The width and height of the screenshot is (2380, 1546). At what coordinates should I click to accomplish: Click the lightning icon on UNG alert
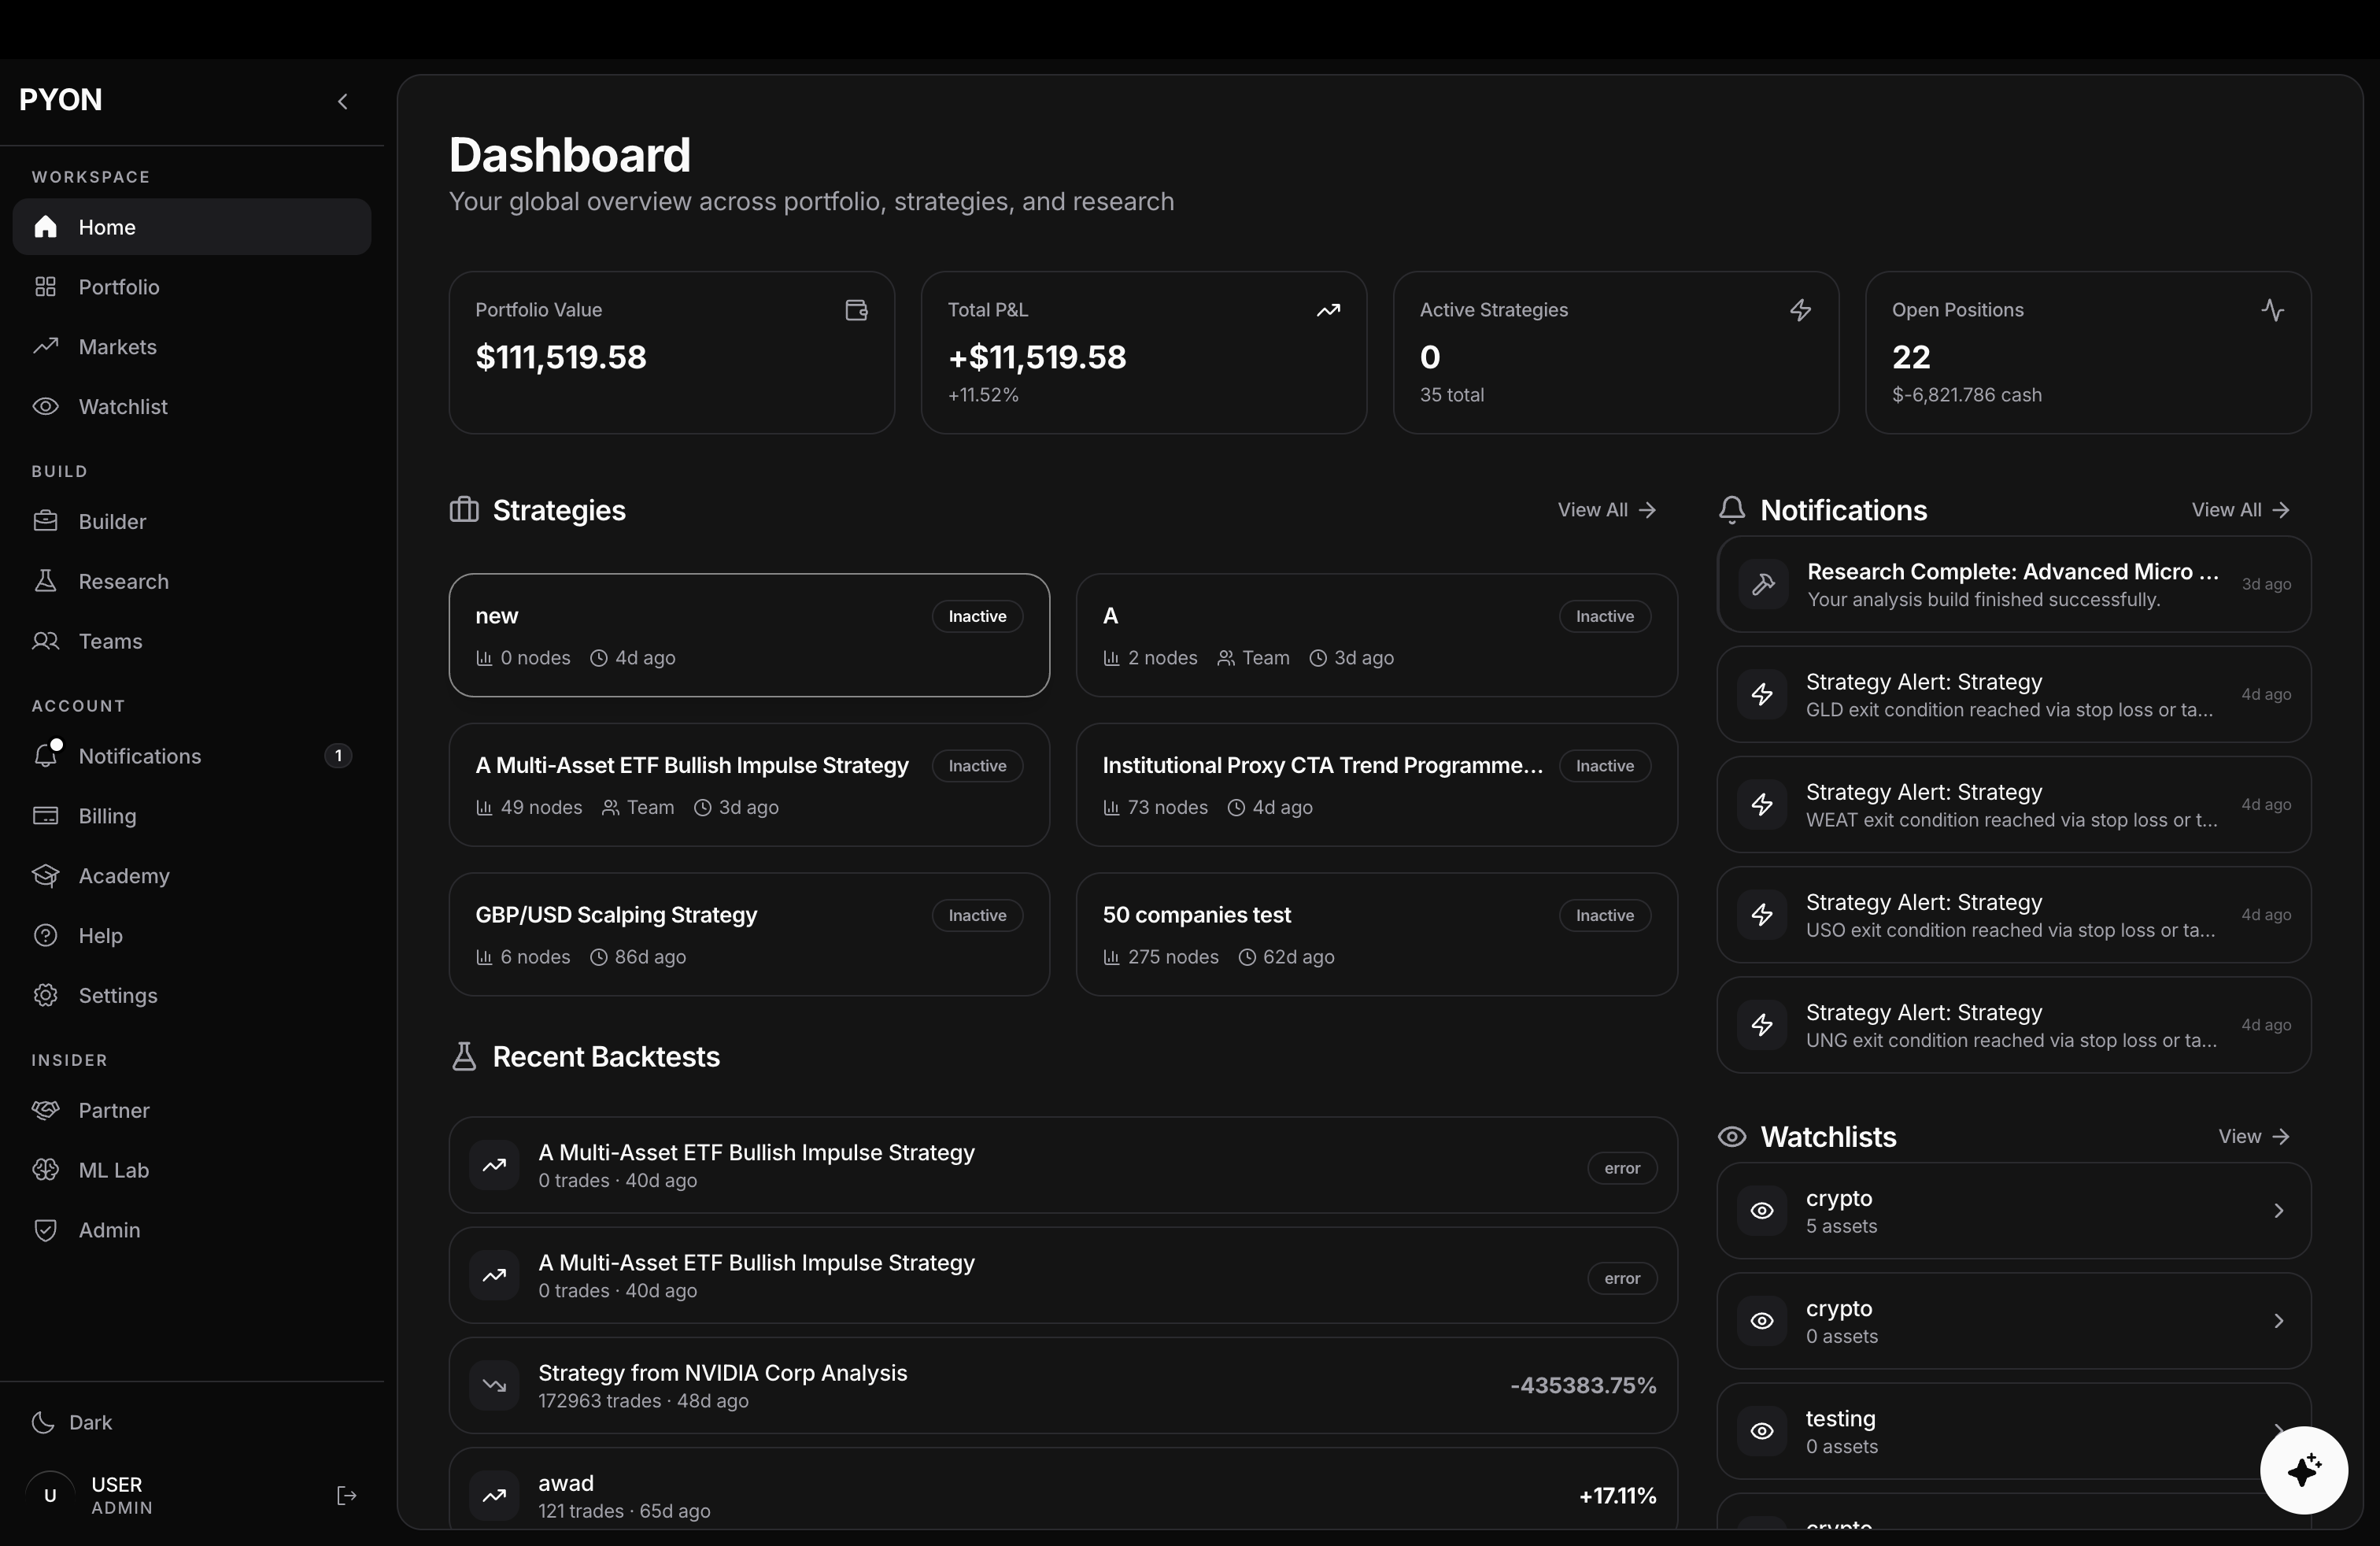coord(1762,1025)
